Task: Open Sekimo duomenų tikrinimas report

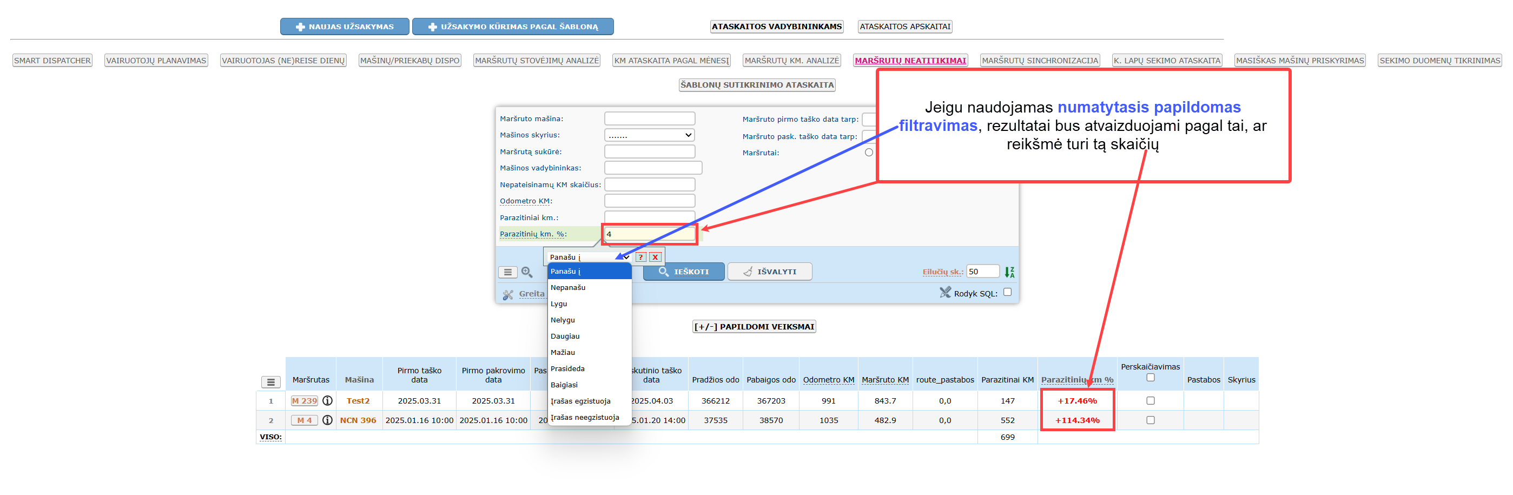Action: (1439, 61)
